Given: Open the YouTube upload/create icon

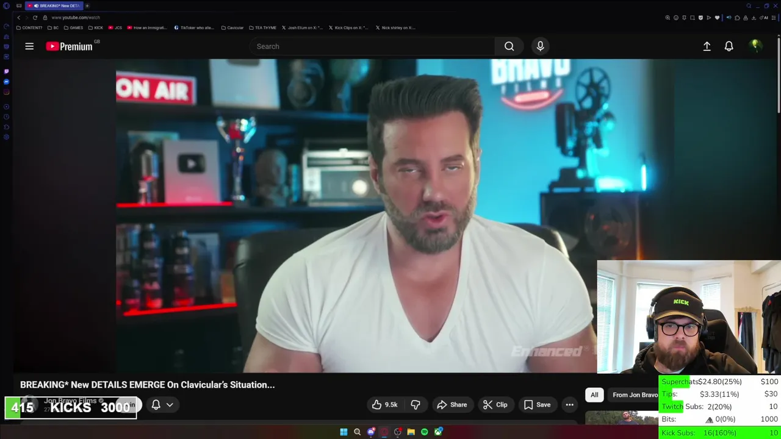Looking at the screenshot, I should pyautogui.click(x=707, y=46).
